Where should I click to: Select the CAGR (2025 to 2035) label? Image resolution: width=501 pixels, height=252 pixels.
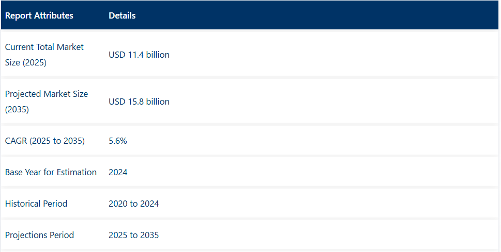(x=45, y=141)
